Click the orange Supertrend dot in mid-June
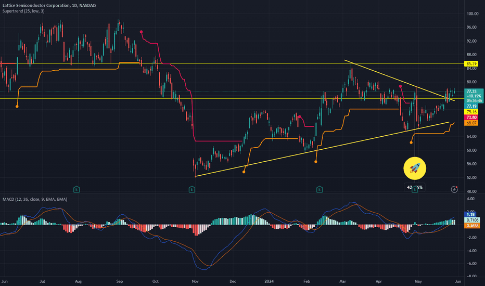 click(17, 107)
